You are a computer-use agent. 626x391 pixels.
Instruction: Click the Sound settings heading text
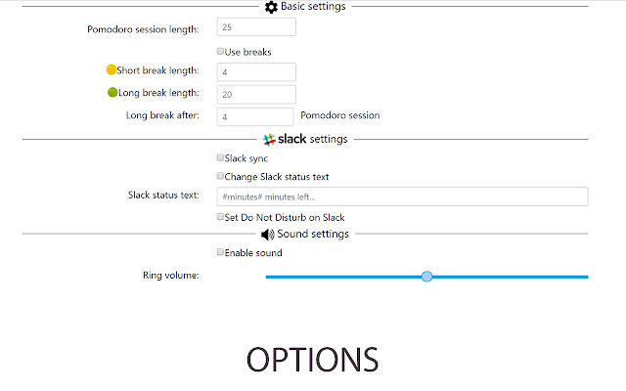tap(313, 234)
